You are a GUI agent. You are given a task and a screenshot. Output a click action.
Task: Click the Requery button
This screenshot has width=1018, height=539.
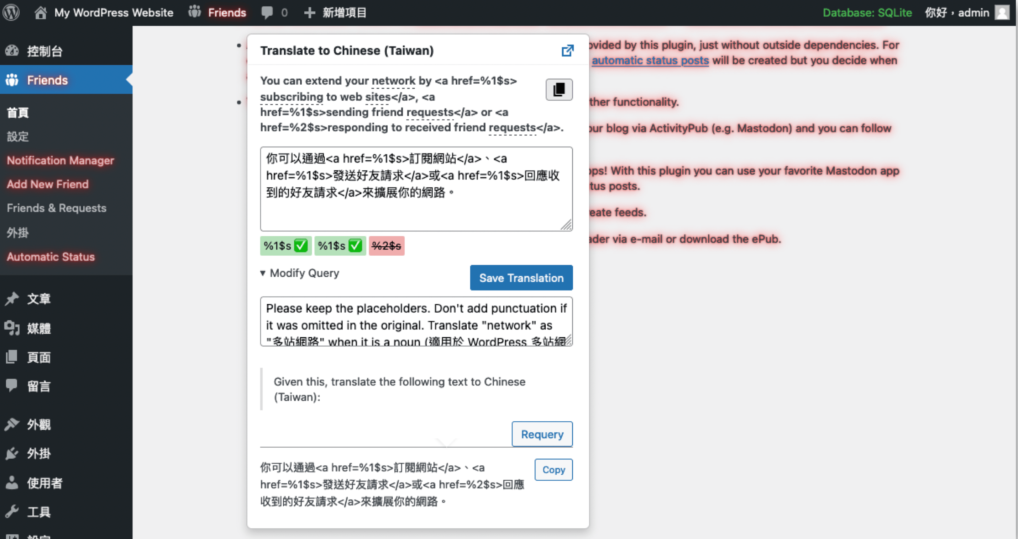coord(542,434)
